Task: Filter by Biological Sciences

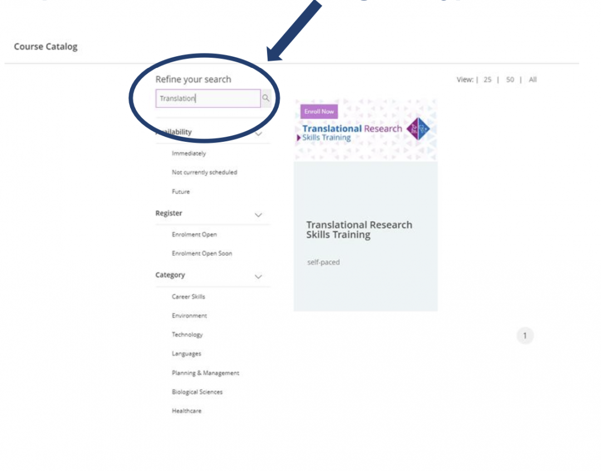Action: (x=197, y=392)
